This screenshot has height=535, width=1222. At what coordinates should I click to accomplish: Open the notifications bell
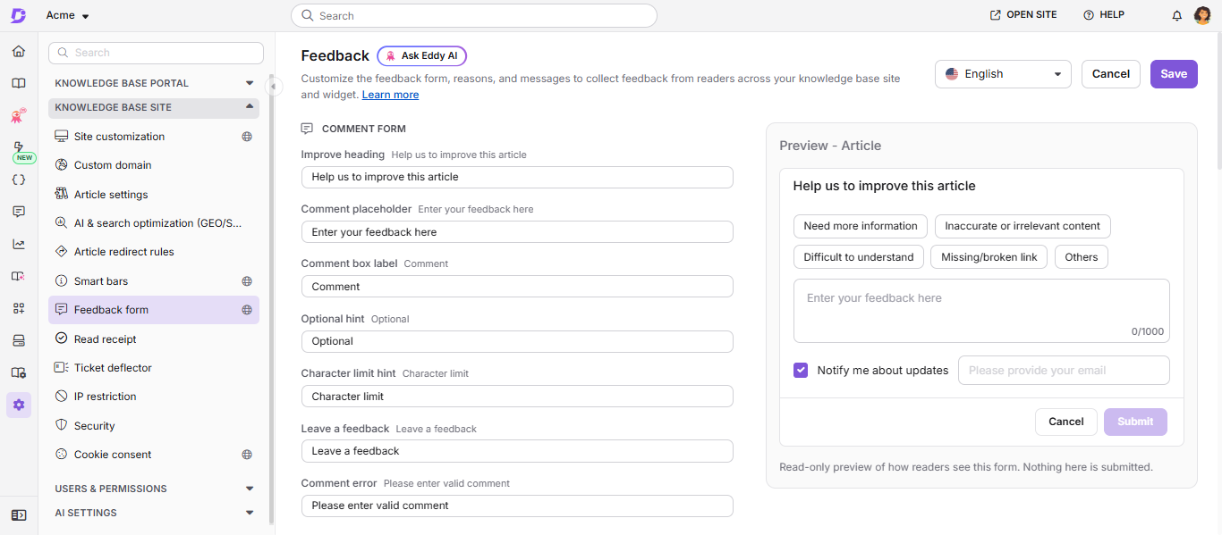click(x=1177, y=15)
